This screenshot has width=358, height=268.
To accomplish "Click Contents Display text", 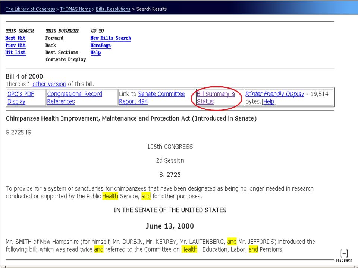I will 66,60.
